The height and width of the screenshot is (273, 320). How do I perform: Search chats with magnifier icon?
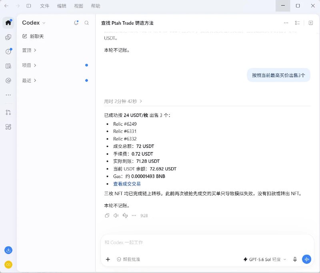pyautogui.click(x=86, y=23)
